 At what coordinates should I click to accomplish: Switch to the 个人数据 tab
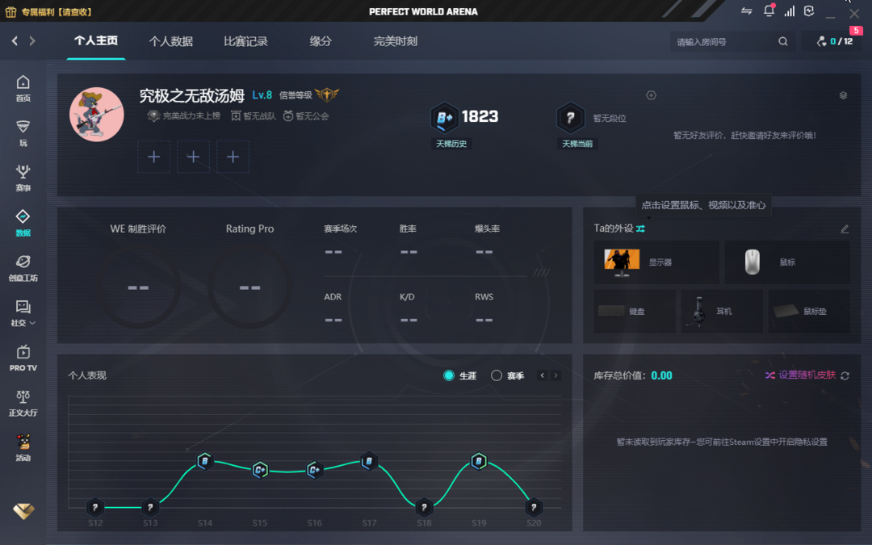[x=170, y=41]
